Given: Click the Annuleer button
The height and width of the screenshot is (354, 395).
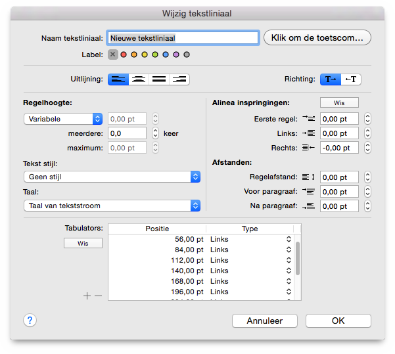Looking at the screenshot, I should 265,321.
